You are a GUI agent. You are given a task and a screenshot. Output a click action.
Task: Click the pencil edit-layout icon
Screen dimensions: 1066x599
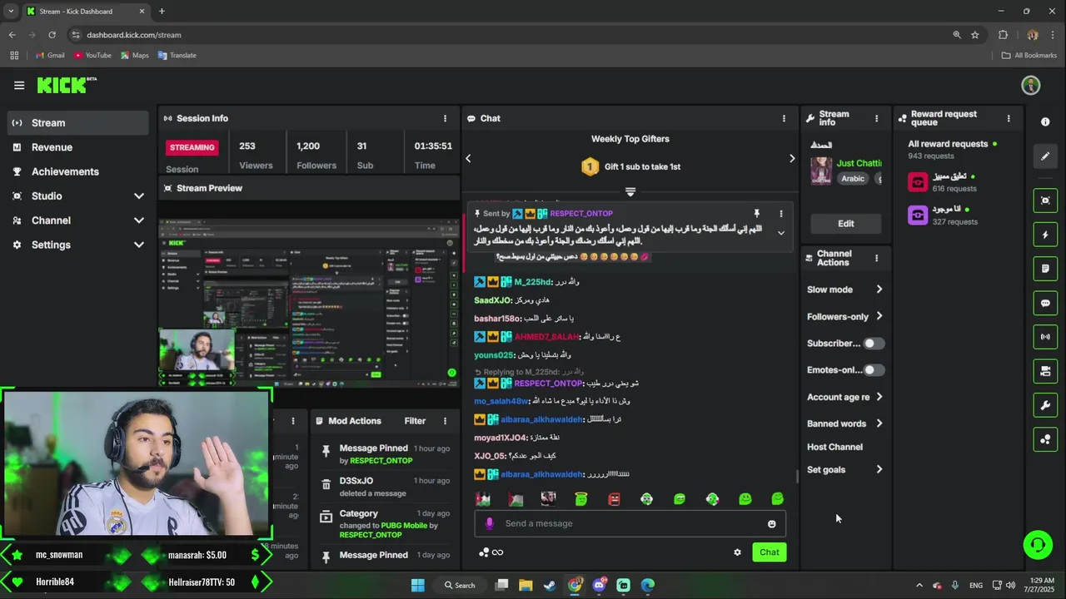[x=1045, y=156]
